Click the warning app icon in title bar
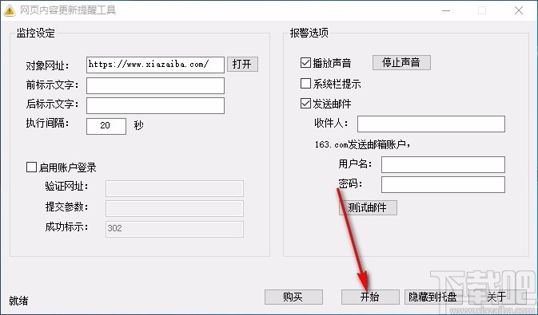Screen dimensions: 538x315 (10, 10)
